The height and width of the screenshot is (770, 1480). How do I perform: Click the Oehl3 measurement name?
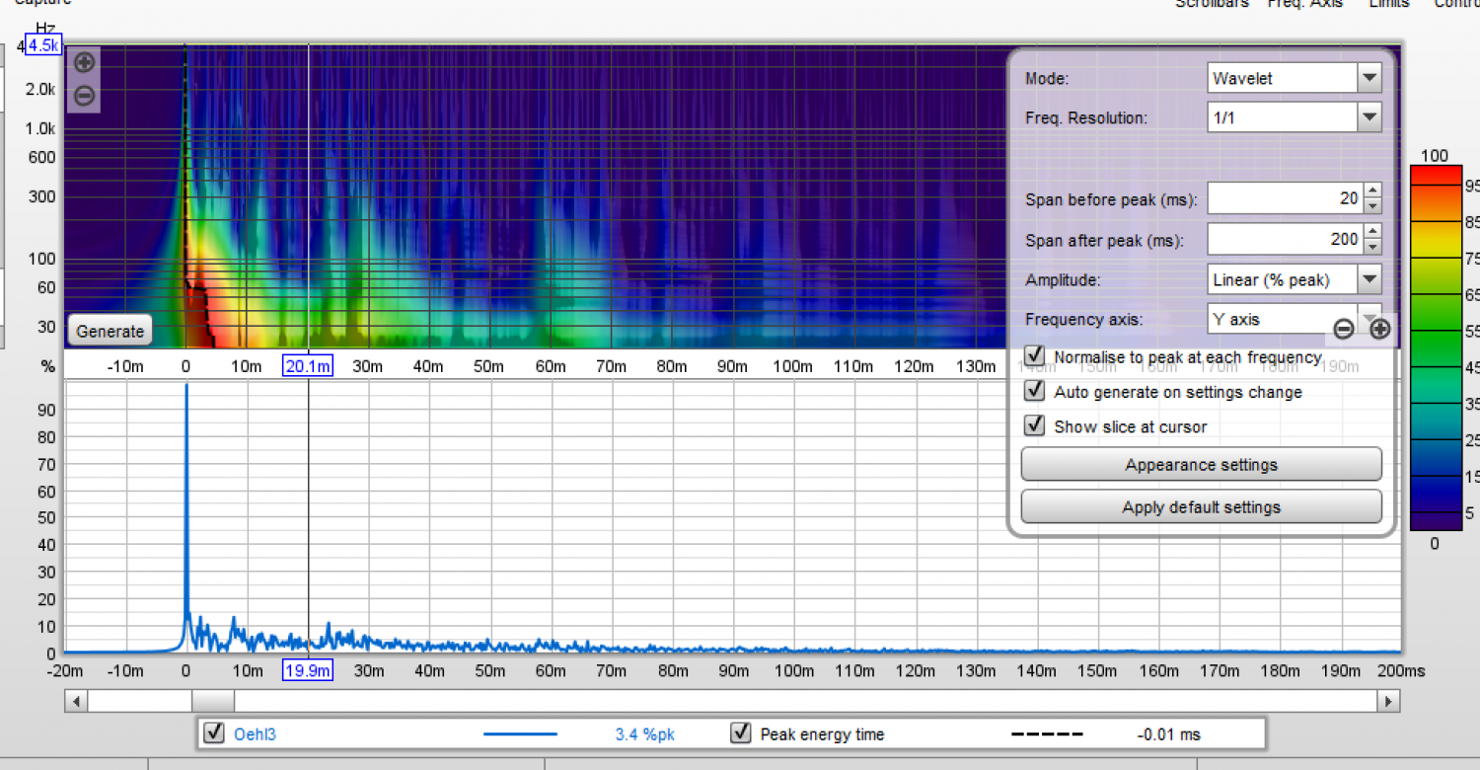[255, 734]
